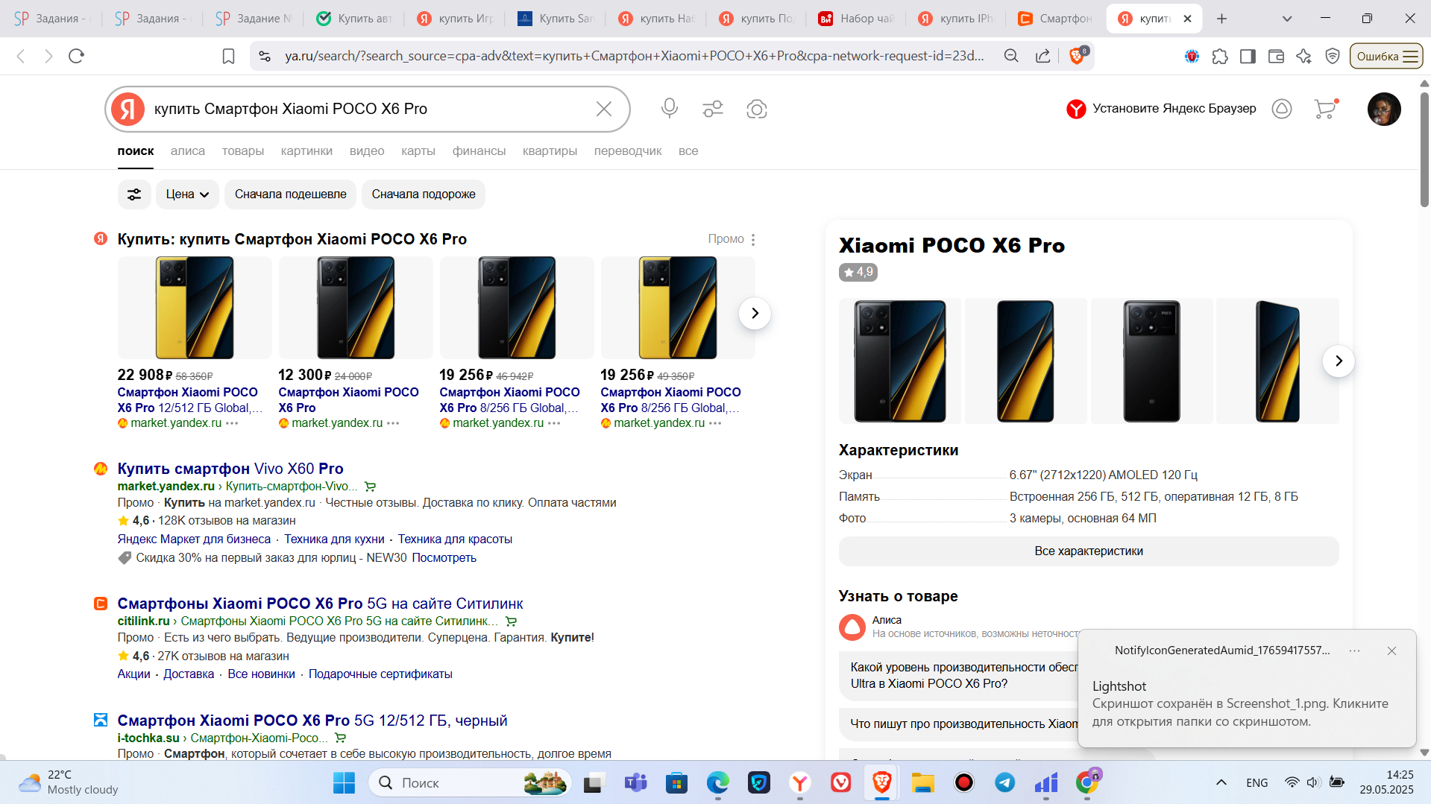Switch to the Набор чай browser tab
The height and width of the screenshot is (804, 1431).
point(856,19)
